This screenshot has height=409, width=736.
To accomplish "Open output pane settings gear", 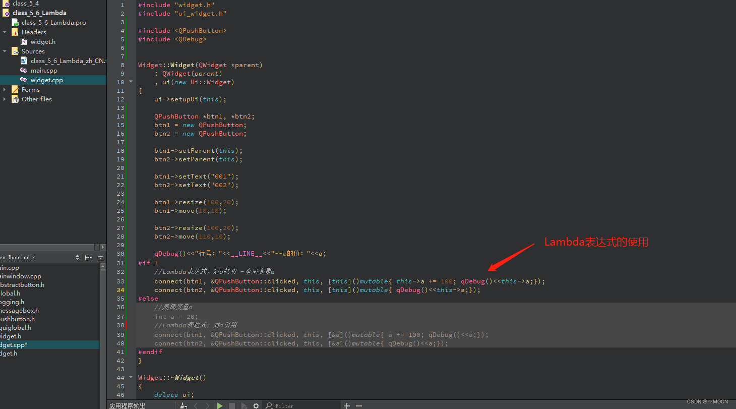I will point(256,405).
